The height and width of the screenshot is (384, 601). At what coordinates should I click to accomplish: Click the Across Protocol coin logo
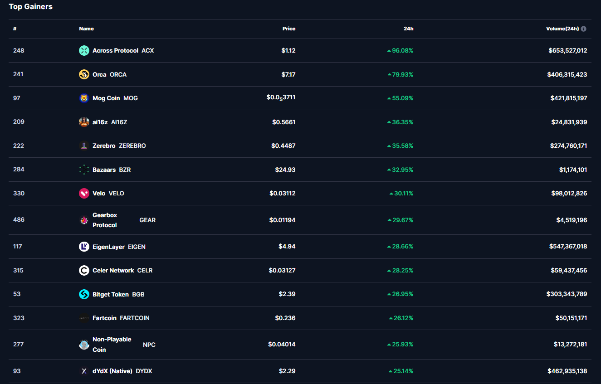click(x=84, y=51)
